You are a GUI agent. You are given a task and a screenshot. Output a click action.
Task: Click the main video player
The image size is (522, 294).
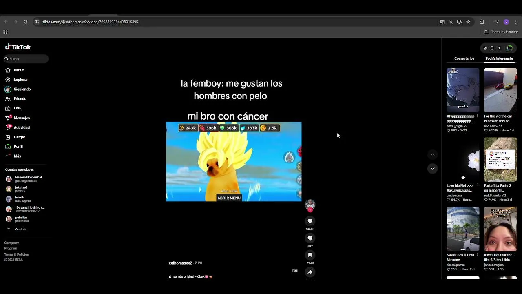(x=234, y=161)
